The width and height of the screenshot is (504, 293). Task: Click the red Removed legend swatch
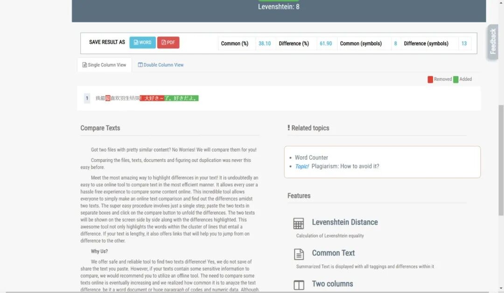(430, 79)
